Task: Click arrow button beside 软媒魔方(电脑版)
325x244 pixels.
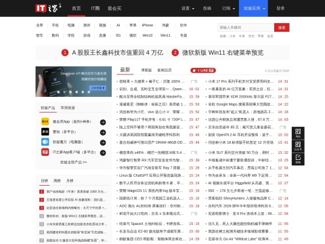Action: (x=103, y=142)
